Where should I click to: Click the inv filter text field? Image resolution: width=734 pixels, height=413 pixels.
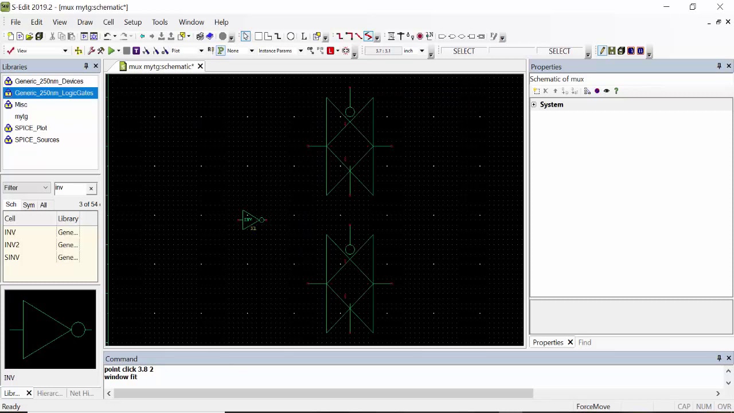(70, 188)
